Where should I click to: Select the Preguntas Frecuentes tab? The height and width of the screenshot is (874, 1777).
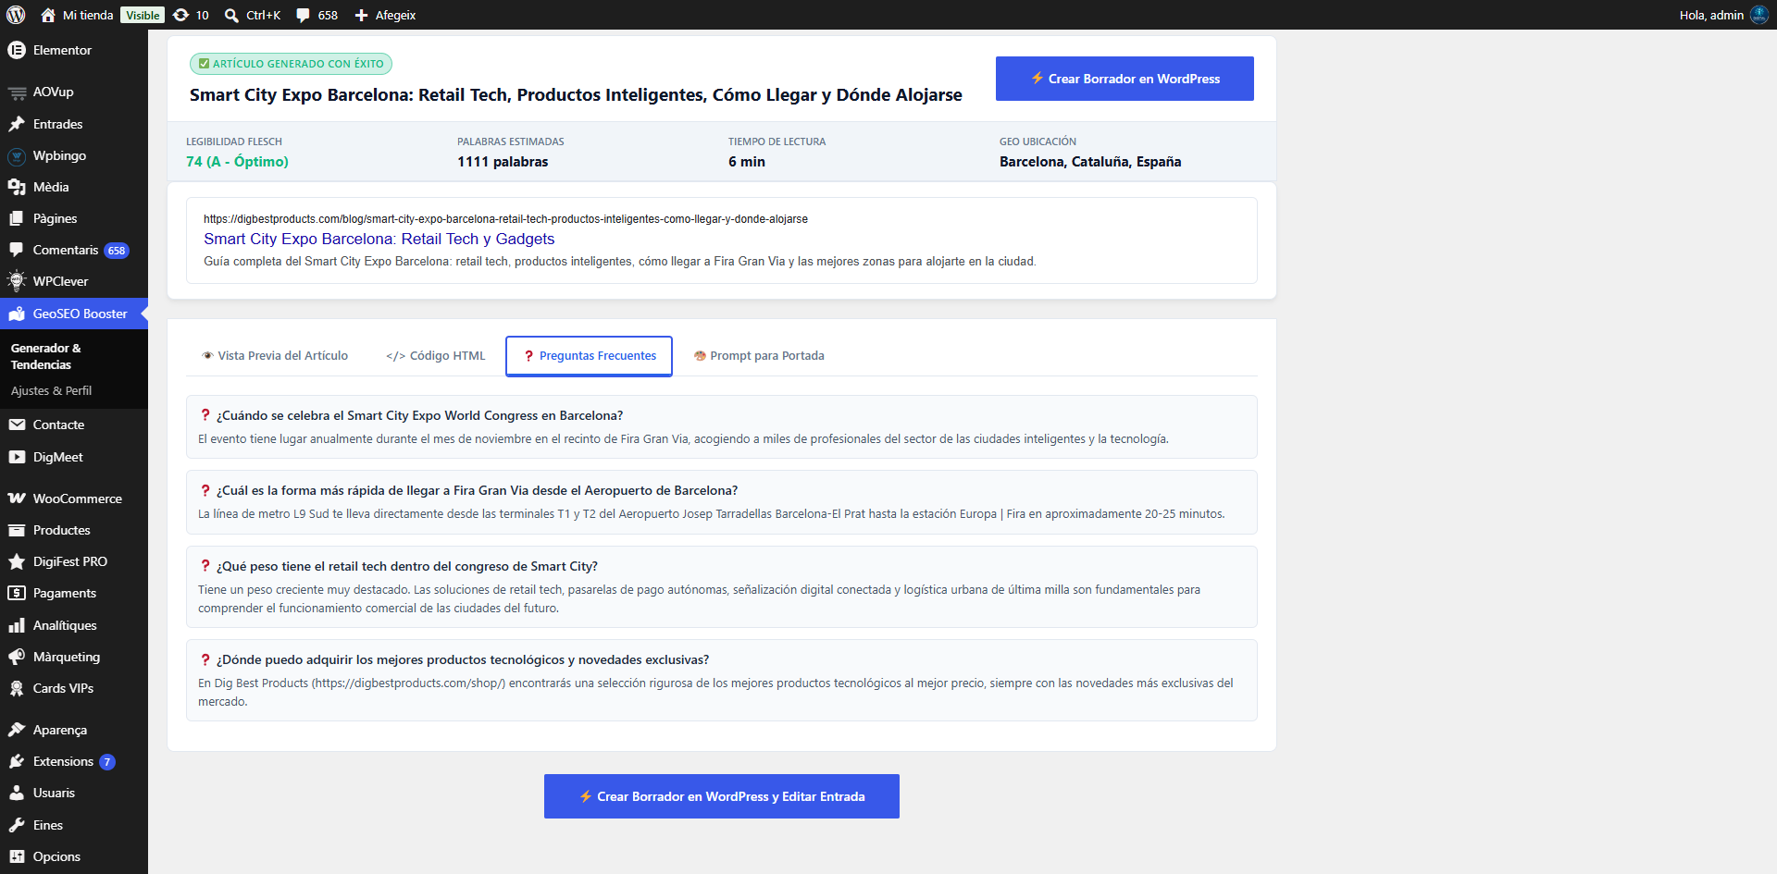pos(589,356)
